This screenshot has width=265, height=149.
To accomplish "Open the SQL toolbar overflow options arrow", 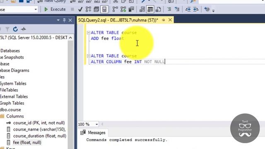I will (x=214, y=11).
